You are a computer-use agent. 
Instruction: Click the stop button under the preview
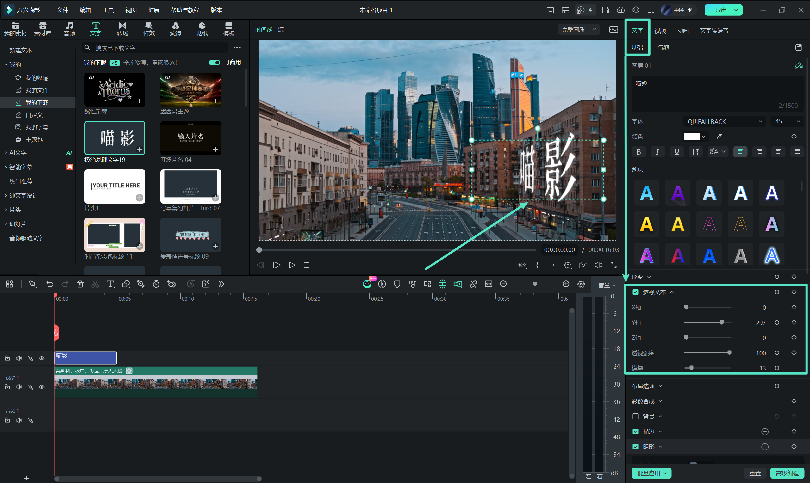307,265
